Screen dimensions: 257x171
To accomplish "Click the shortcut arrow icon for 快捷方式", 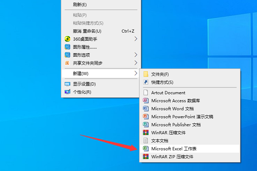I will [146, 82].
